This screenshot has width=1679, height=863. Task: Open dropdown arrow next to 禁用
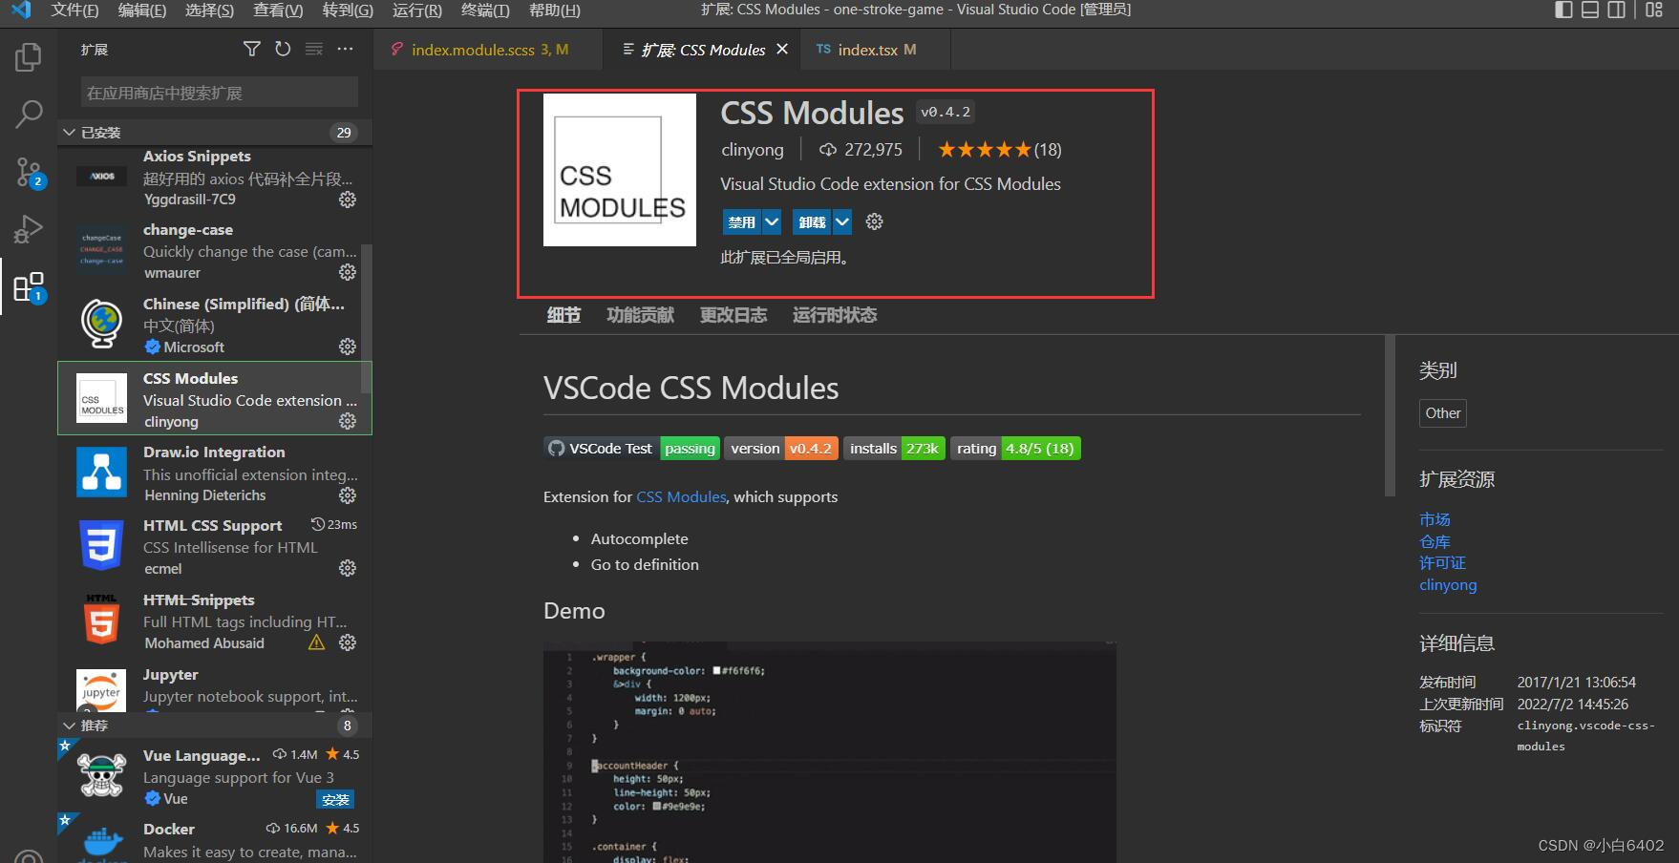tap(772, 221)
